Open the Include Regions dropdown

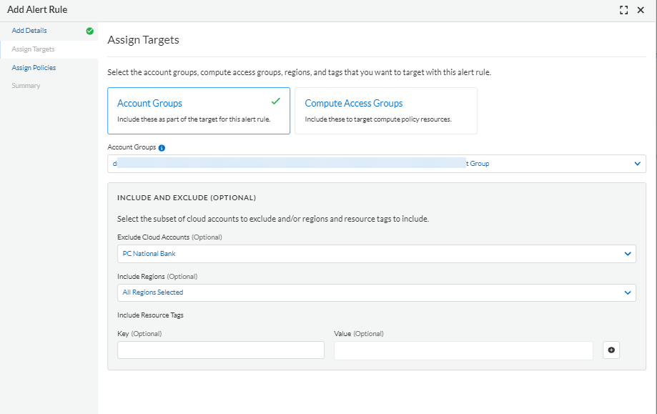tap(377, 292)
